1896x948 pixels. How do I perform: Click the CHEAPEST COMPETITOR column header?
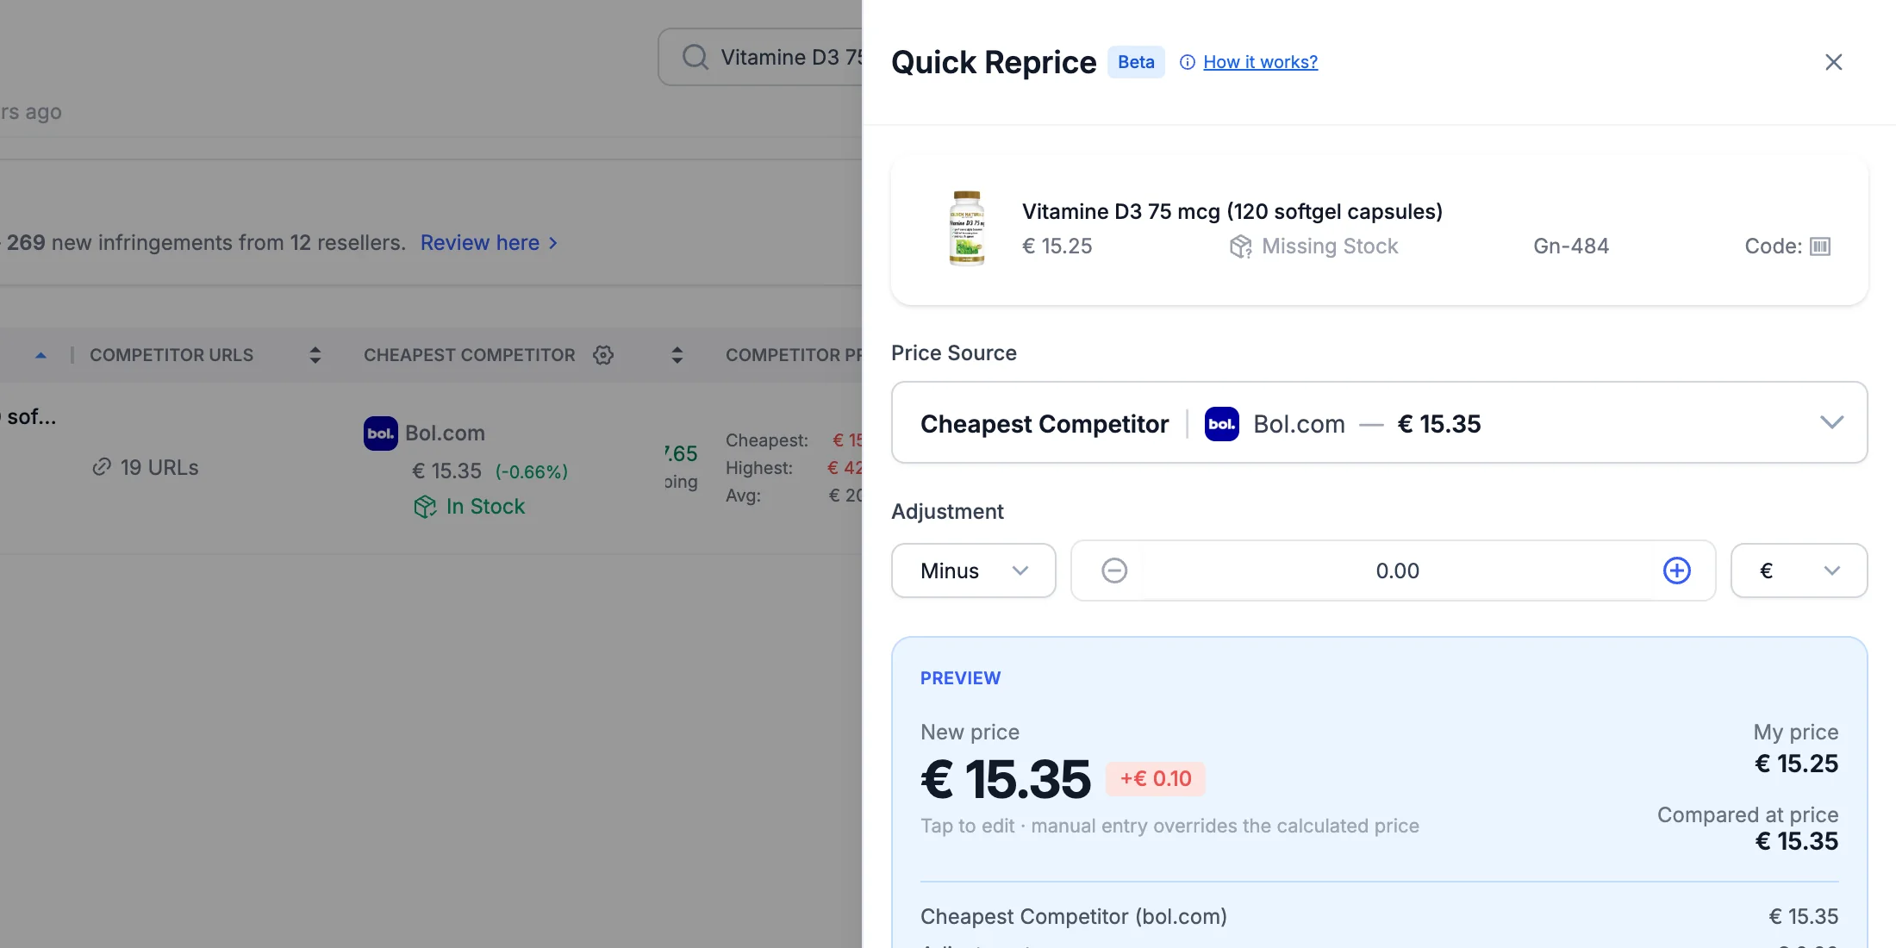[x=469, y=355]
